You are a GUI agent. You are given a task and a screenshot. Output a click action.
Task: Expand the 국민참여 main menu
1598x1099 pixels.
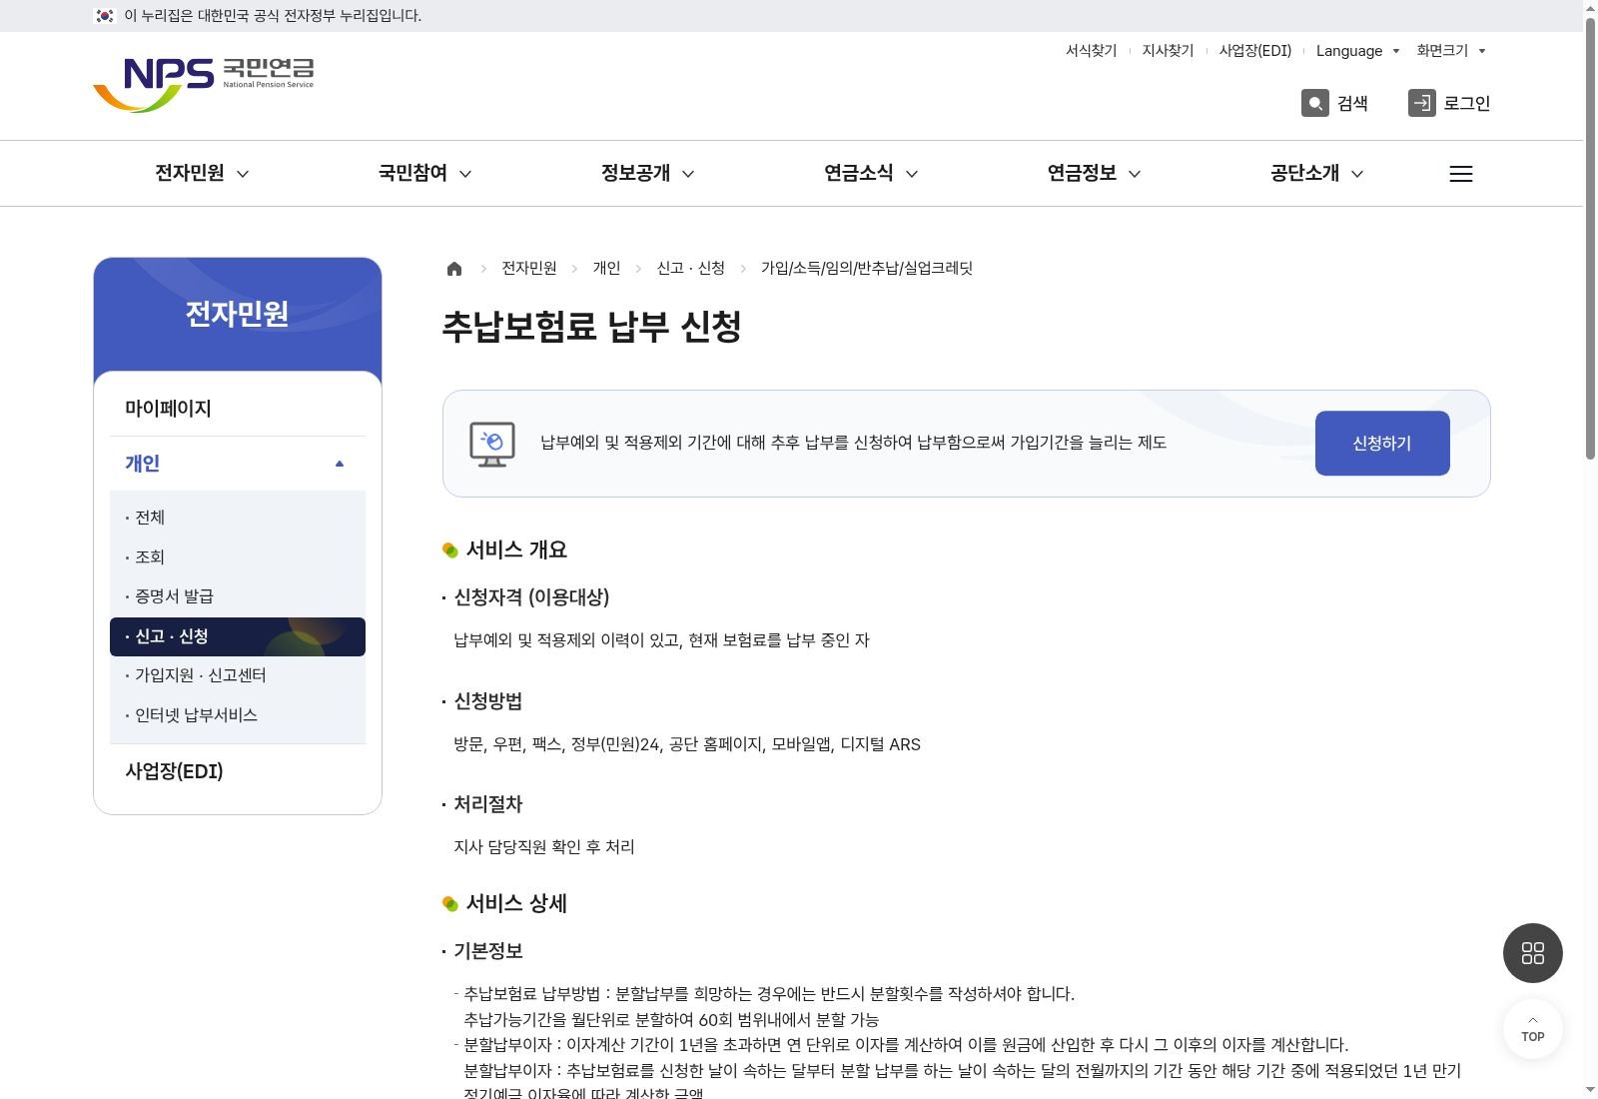point(424,174)
